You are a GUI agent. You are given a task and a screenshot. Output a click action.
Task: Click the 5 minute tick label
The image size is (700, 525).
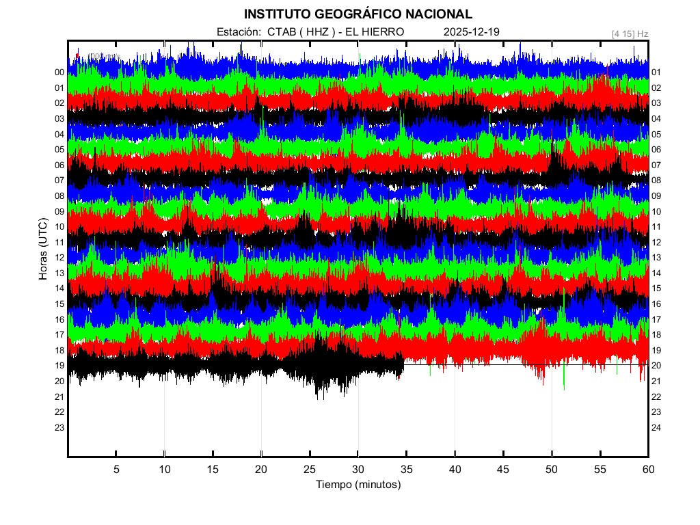(x=116, y=470)
